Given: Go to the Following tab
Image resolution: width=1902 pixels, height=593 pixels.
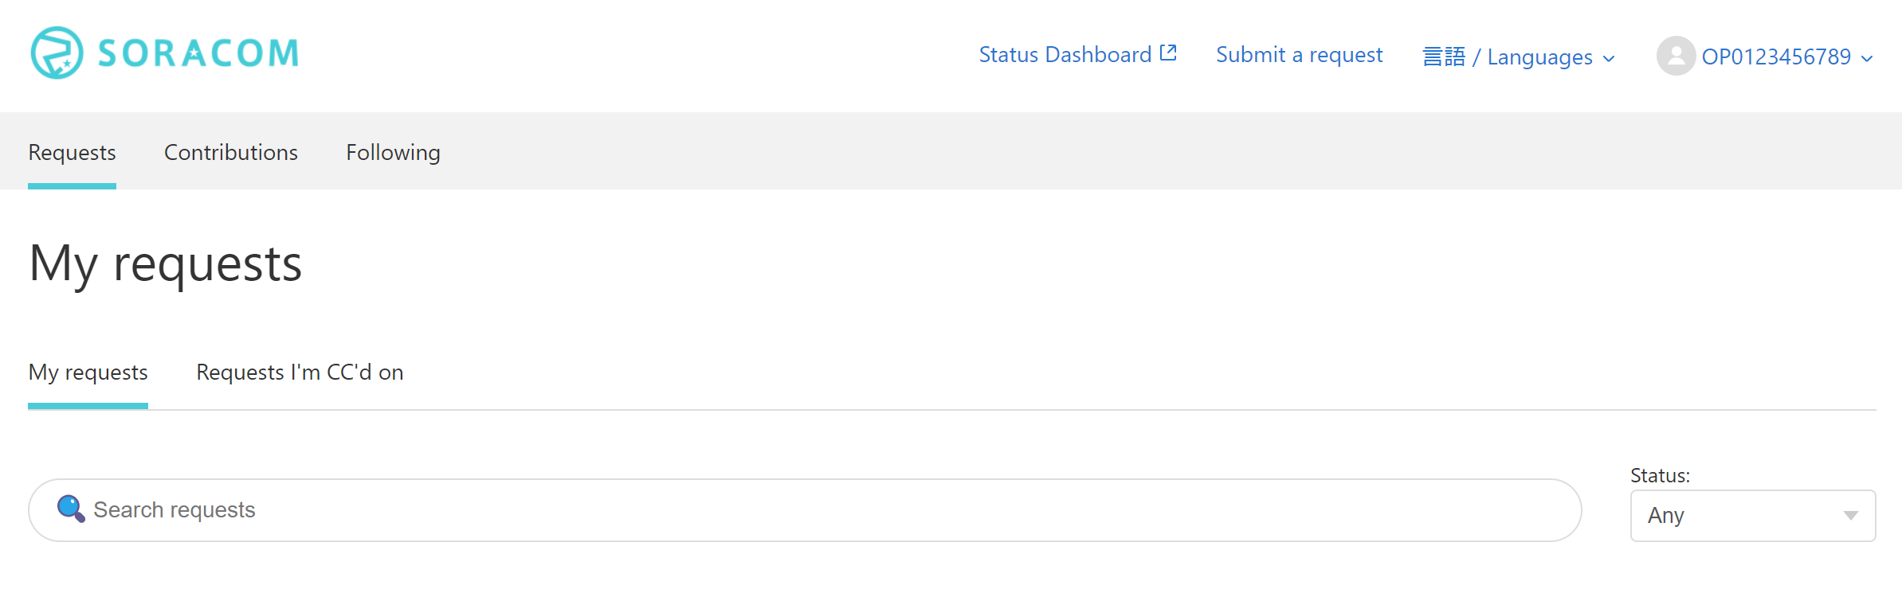Looking at the screenshot, I should point(393,152).
